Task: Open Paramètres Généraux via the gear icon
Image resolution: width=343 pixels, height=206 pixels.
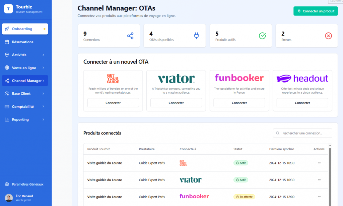Action: click(7, 184)
